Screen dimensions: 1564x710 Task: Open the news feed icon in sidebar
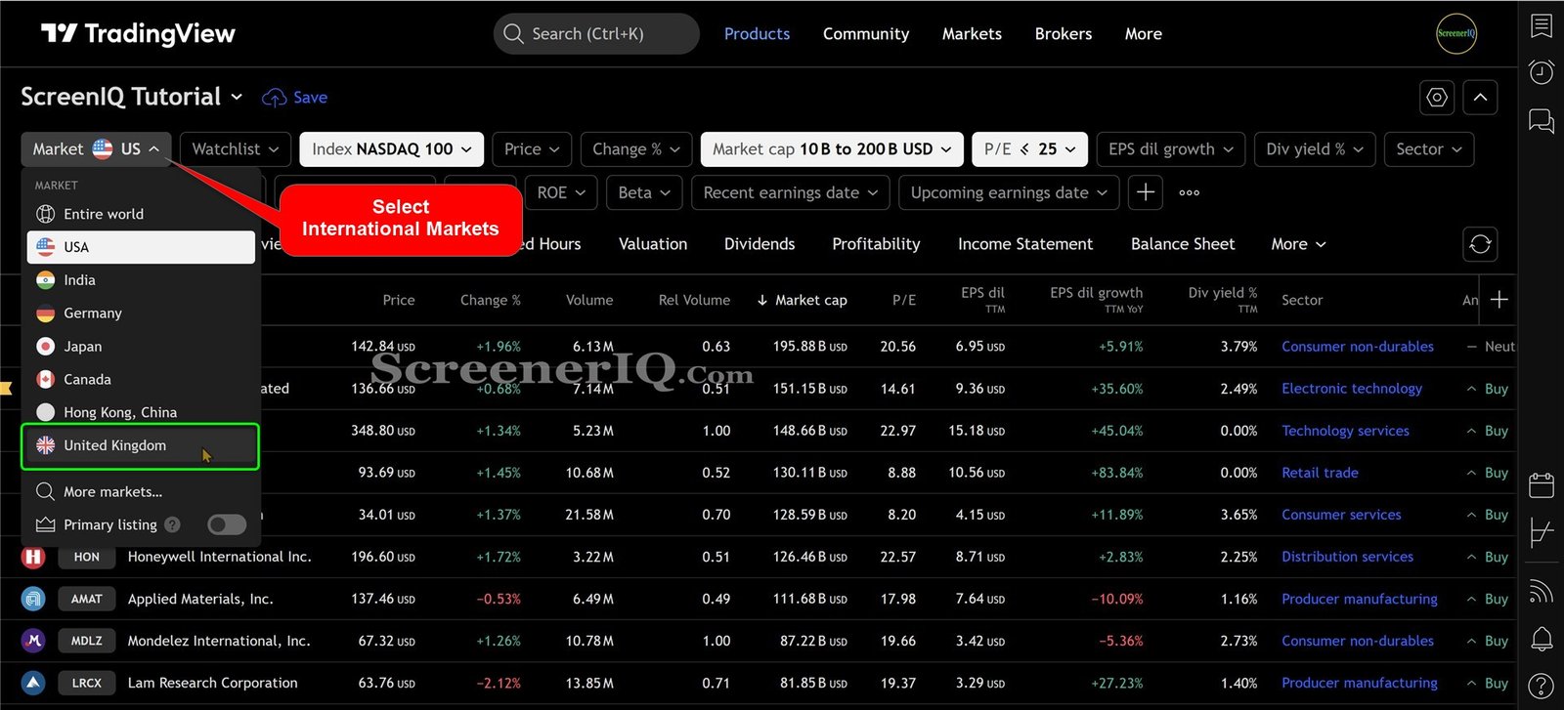point(1542,591)
